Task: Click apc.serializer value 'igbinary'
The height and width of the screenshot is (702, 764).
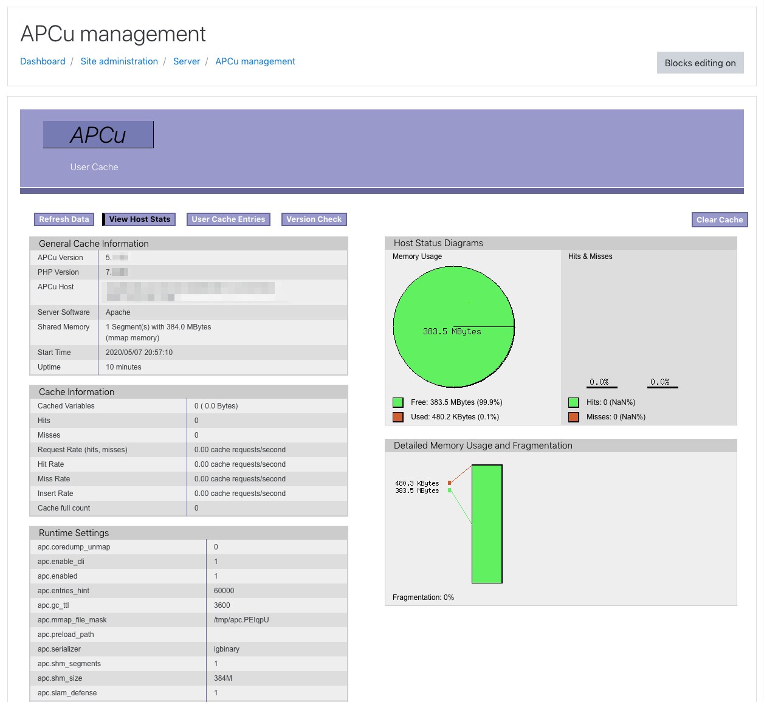Action: [x=227, y=649]
